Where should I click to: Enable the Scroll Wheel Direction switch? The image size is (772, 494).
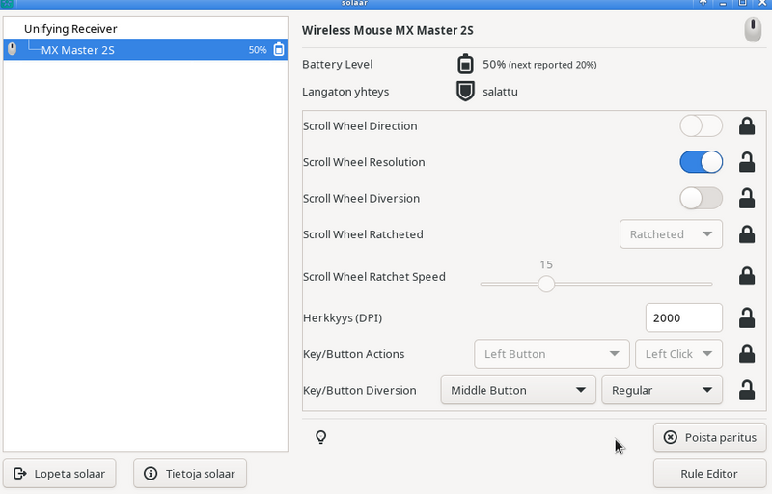pos(702,126)
